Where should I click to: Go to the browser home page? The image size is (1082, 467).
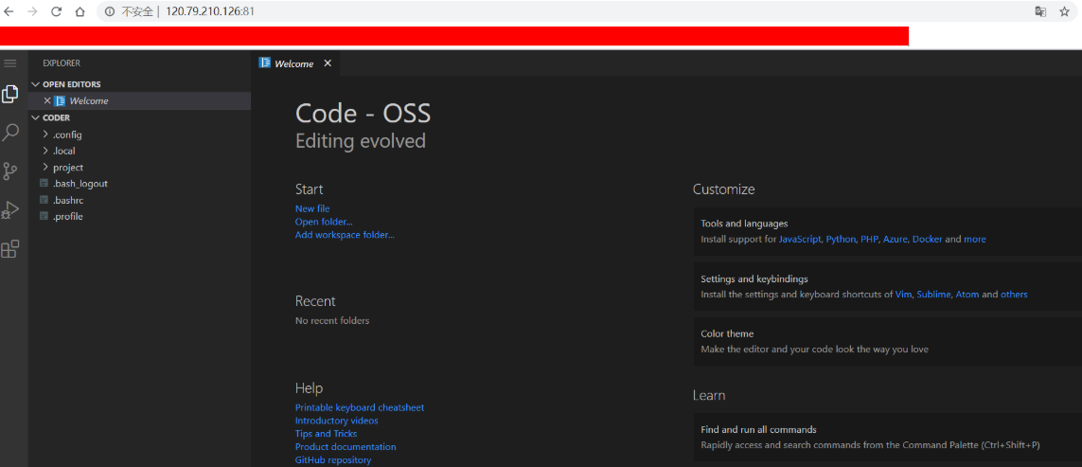tap(80, 11)
